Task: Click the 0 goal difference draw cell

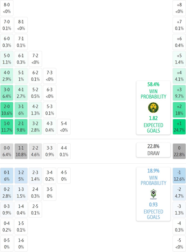Action: coord(179,151)
